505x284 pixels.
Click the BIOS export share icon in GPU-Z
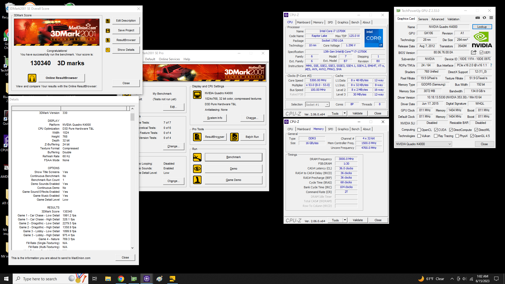click(x=474, y=52)
